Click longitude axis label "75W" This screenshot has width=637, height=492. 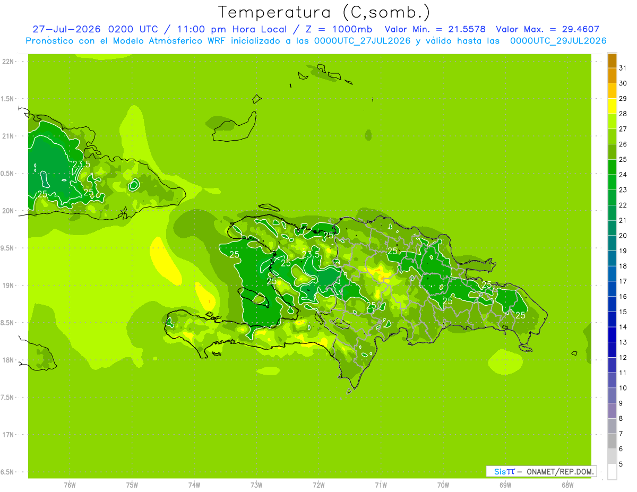point(132,485)
